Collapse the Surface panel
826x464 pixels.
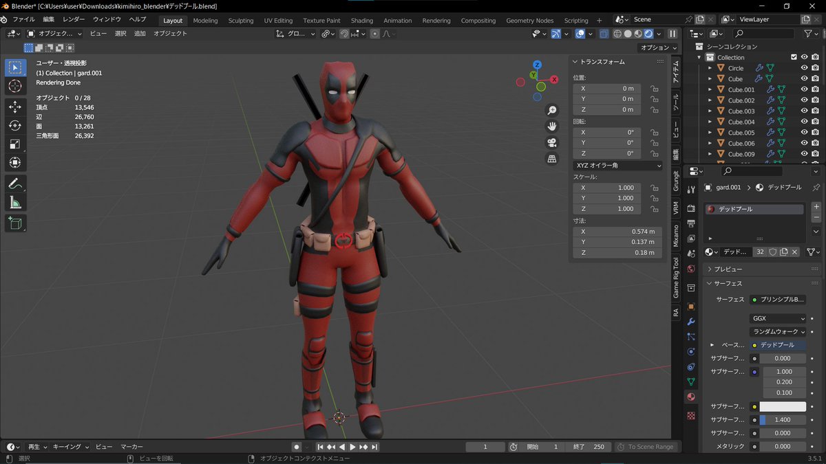[x=710, y=283]
